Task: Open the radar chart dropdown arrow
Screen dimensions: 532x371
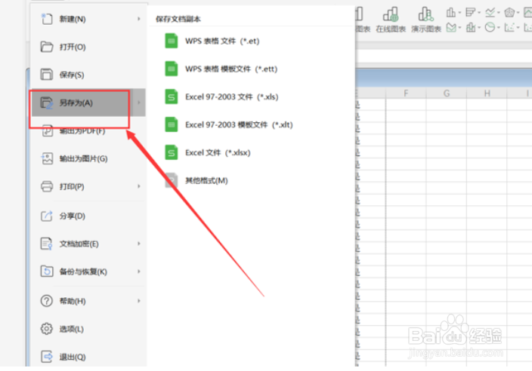Action: pos(518,13)
